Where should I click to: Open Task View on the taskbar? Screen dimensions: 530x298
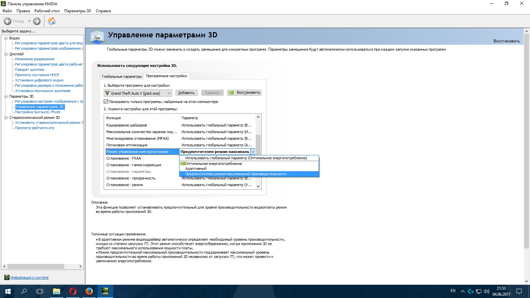pos(40,291)
